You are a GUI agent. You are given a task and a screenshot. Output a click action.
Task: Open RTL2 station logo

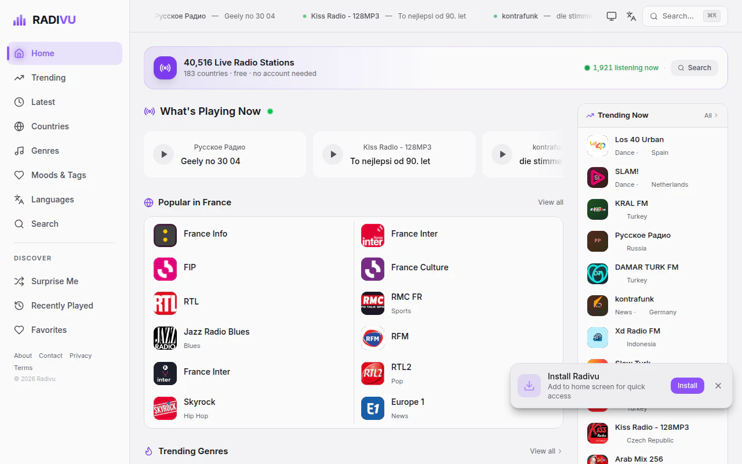point(373,374)
